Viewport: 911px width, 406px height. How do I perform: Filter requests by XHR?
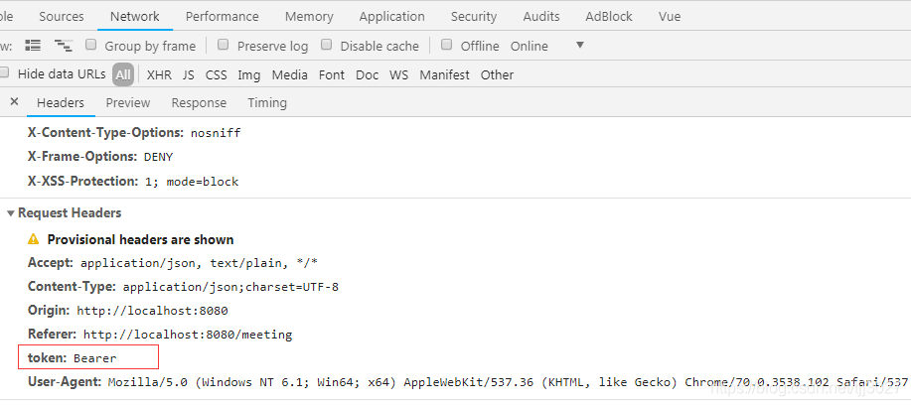pos(159,74)
